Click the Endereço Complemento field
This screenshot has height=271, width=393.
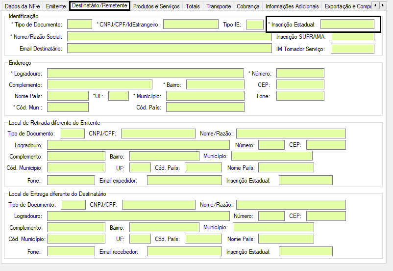99,84
